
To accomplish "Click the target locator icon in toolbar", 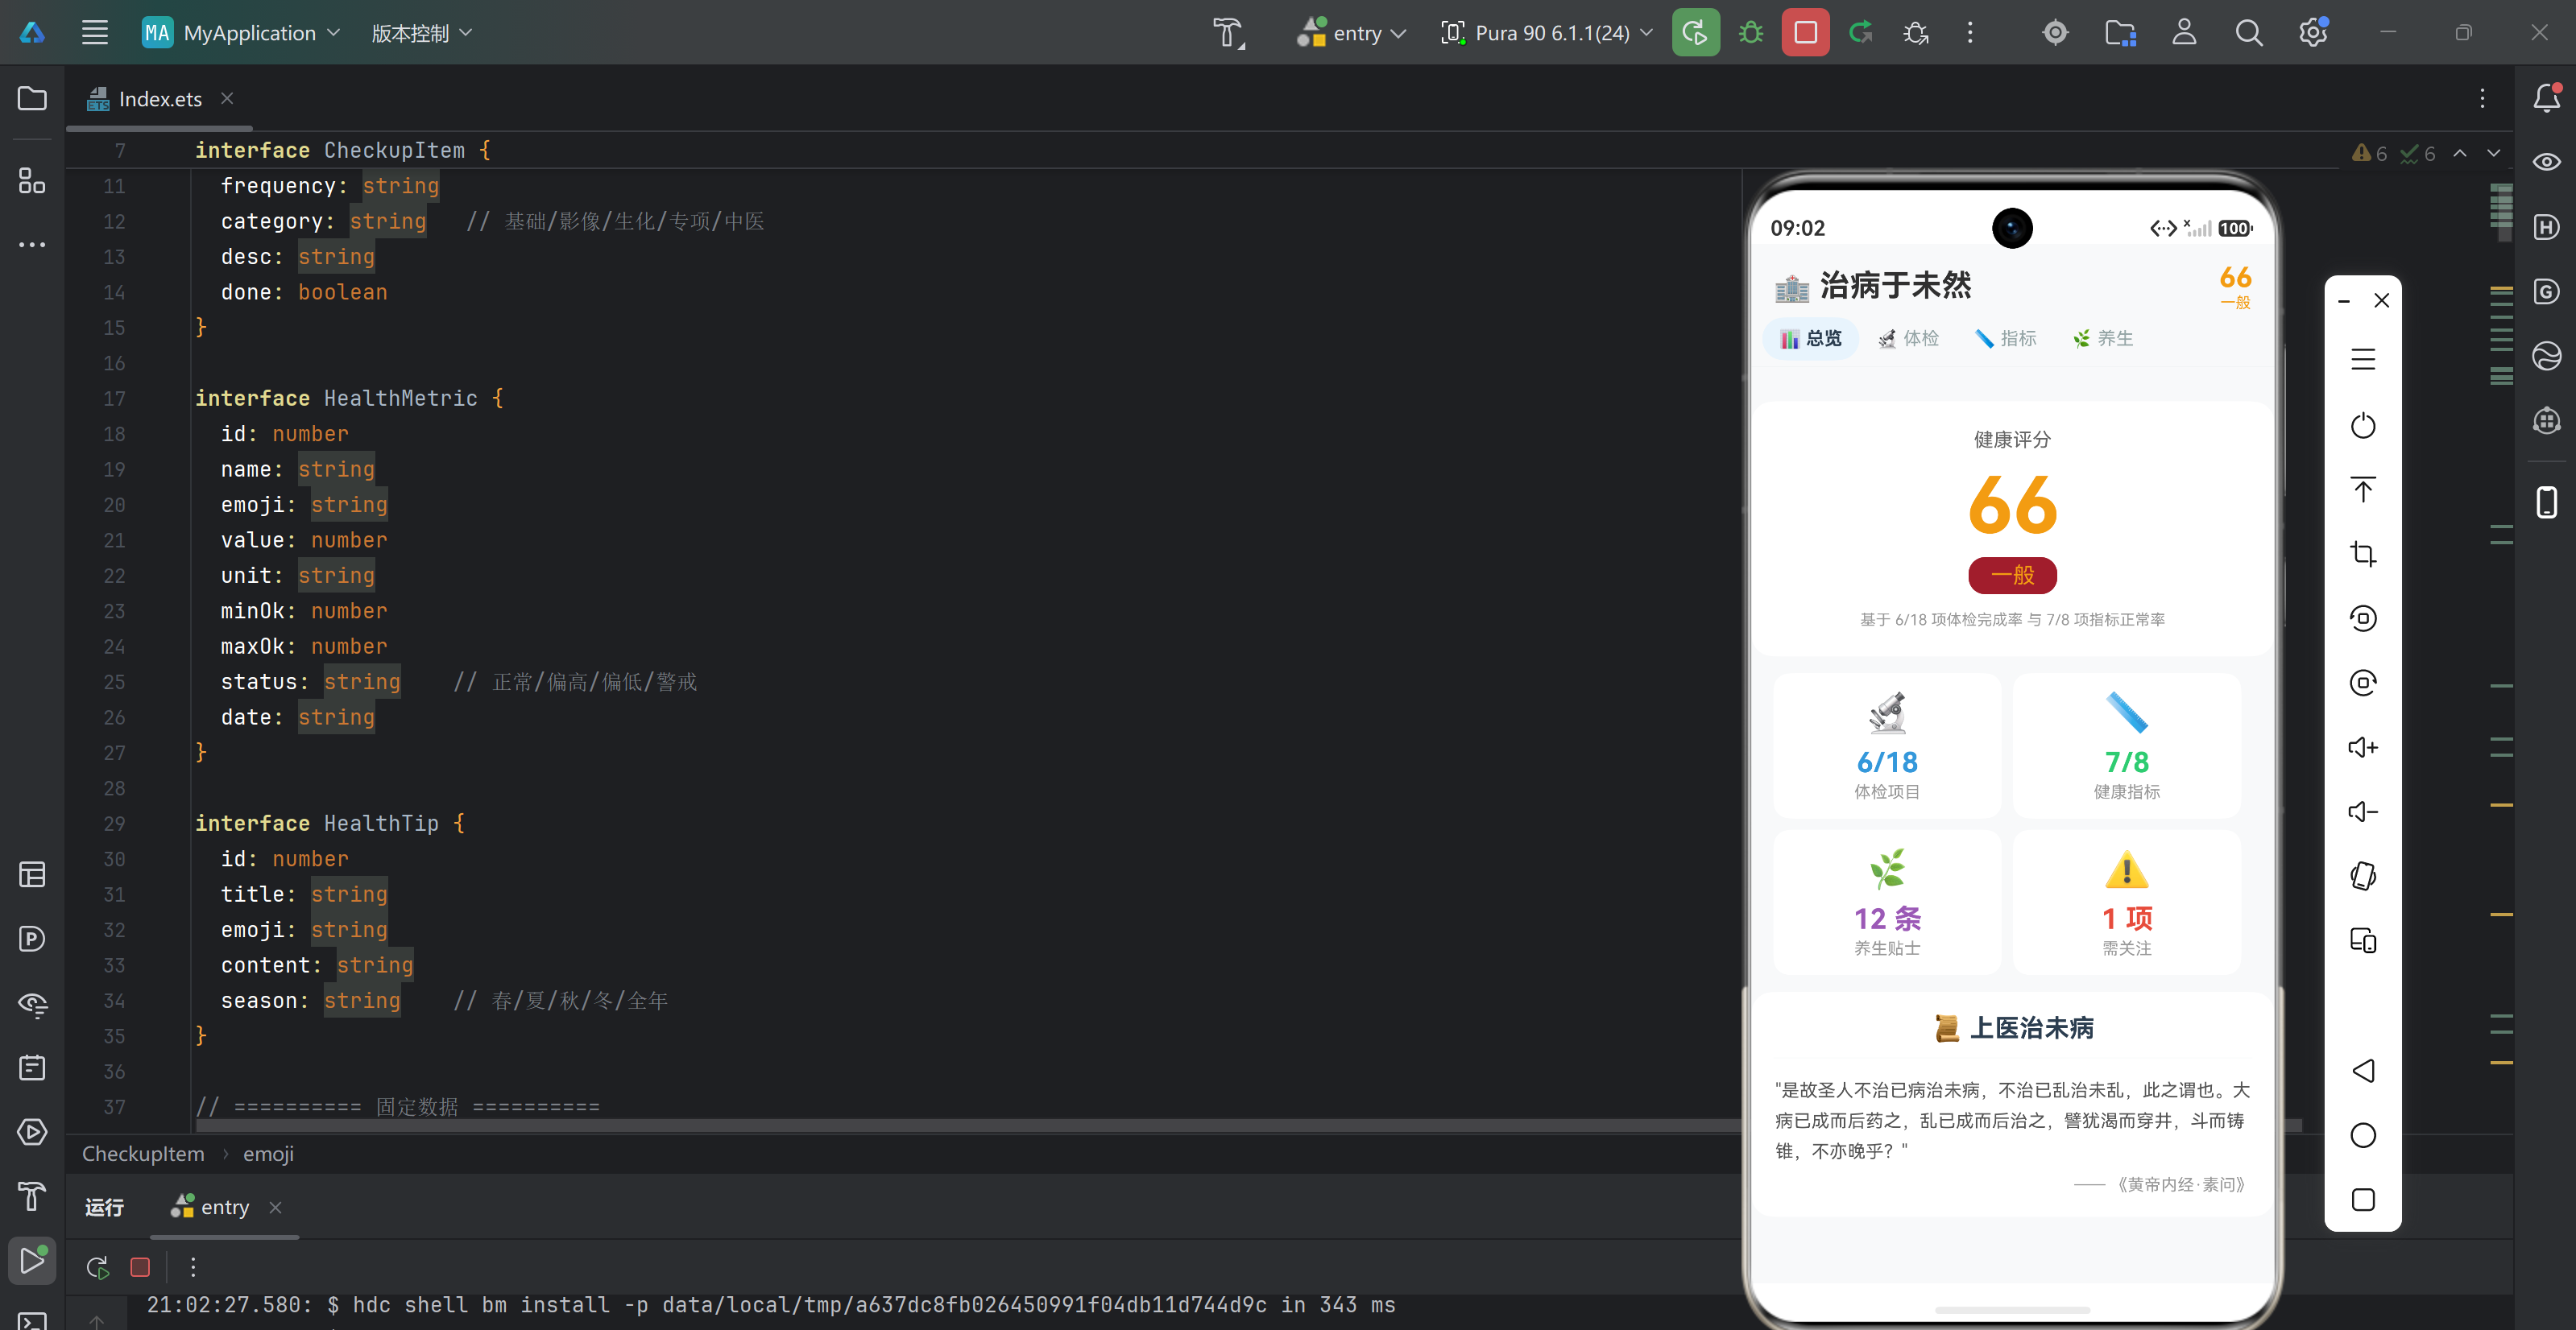I will 2055,33.
